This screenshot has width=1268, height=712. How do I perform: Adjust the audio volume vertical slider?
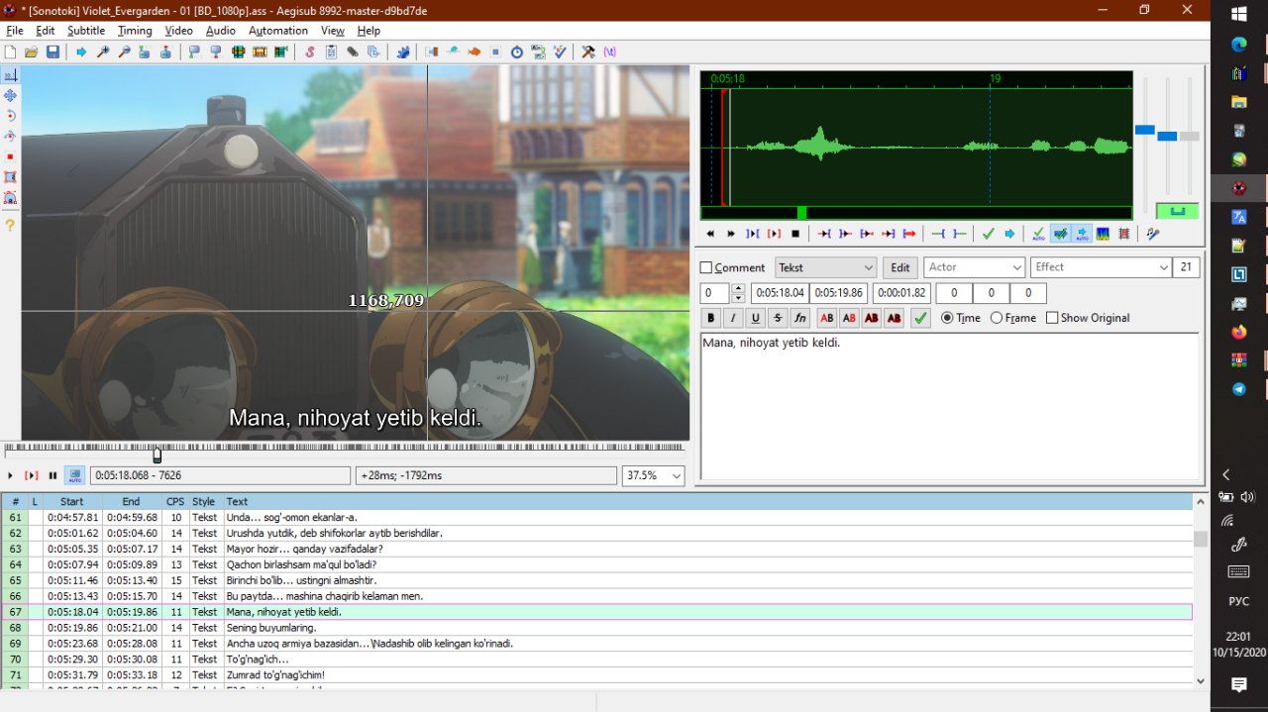(1190, 136)
